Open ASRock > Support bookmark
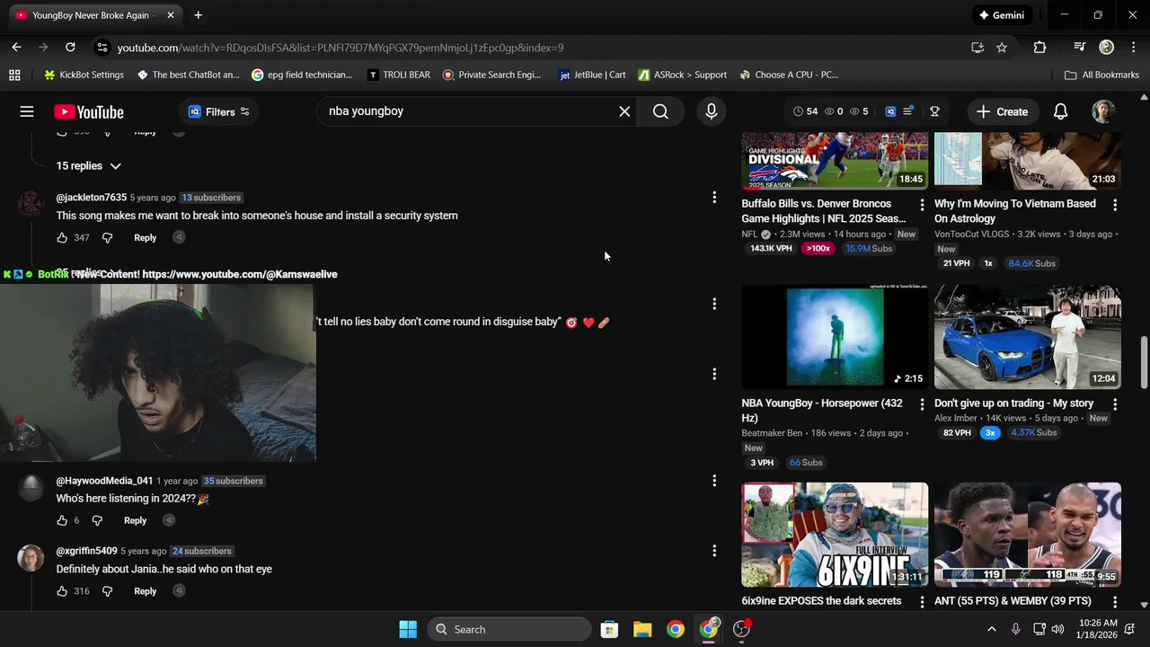 682,75
